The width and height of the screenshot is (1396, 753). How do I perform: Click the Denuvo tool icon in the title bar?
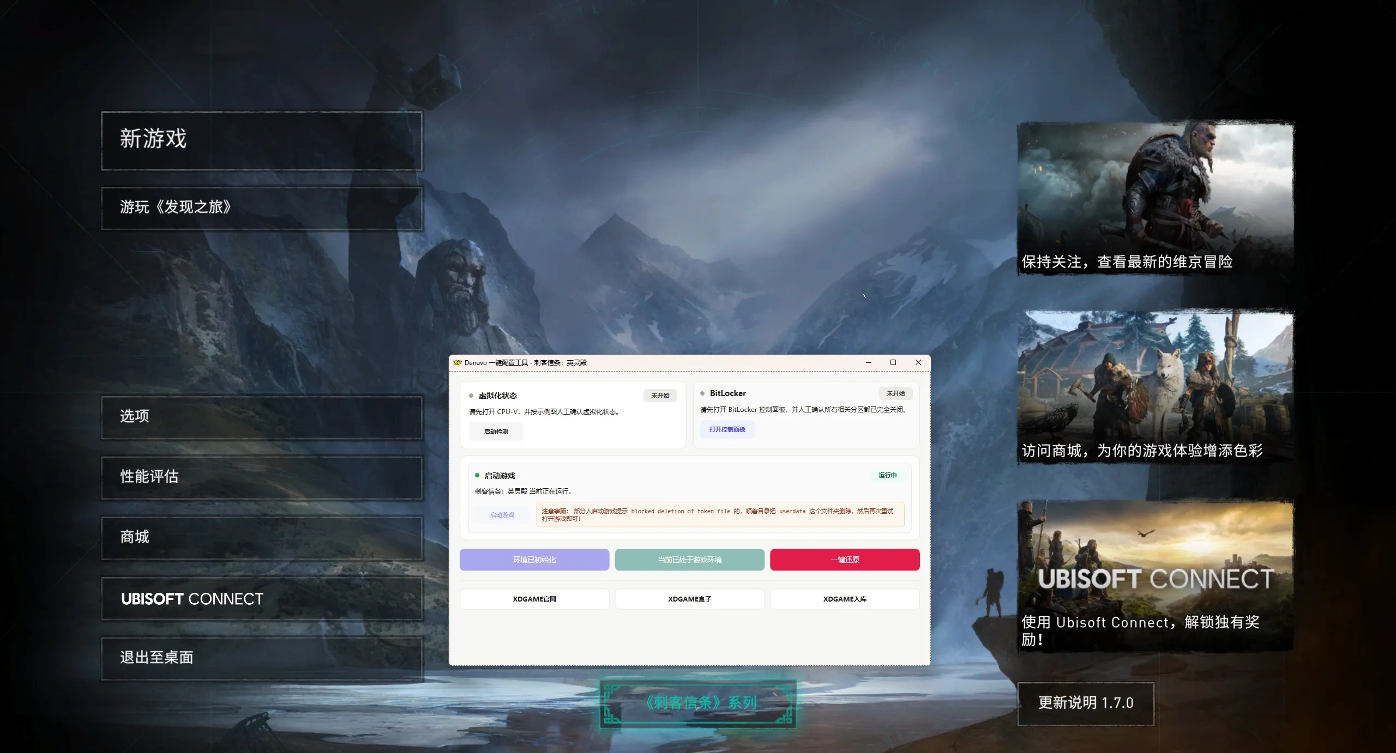coord(457,362)
